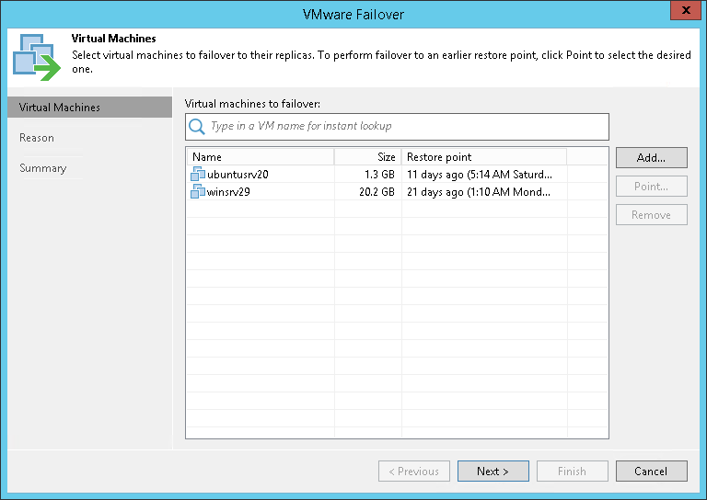Click the search magnifier icon

point(197,127)
